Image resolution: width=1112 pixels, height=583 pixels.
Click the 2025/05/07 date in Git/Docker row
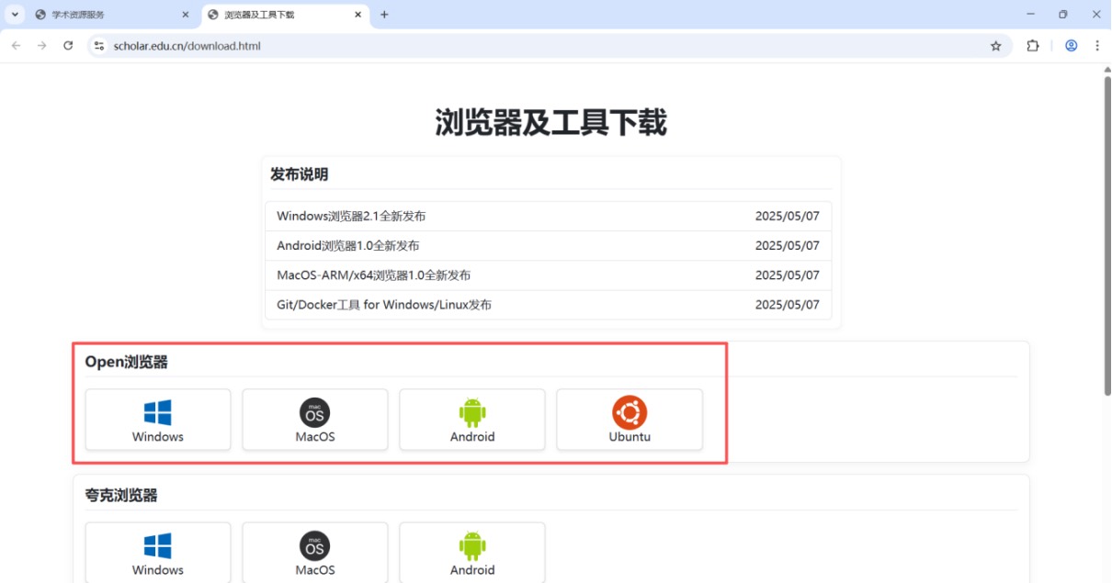[787, 305]
